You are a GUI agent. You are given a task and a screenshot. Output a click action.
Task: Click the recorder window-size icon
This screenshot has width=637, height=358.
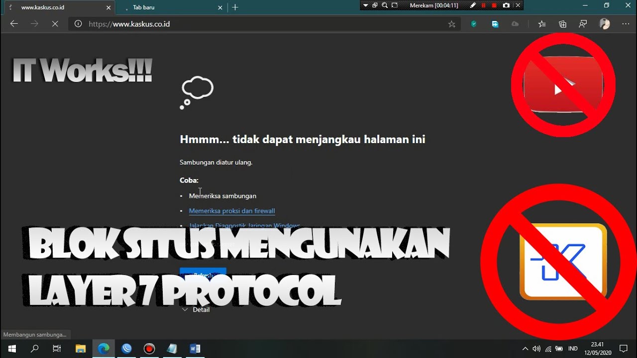pyautogui.click(x=375, y=5)
